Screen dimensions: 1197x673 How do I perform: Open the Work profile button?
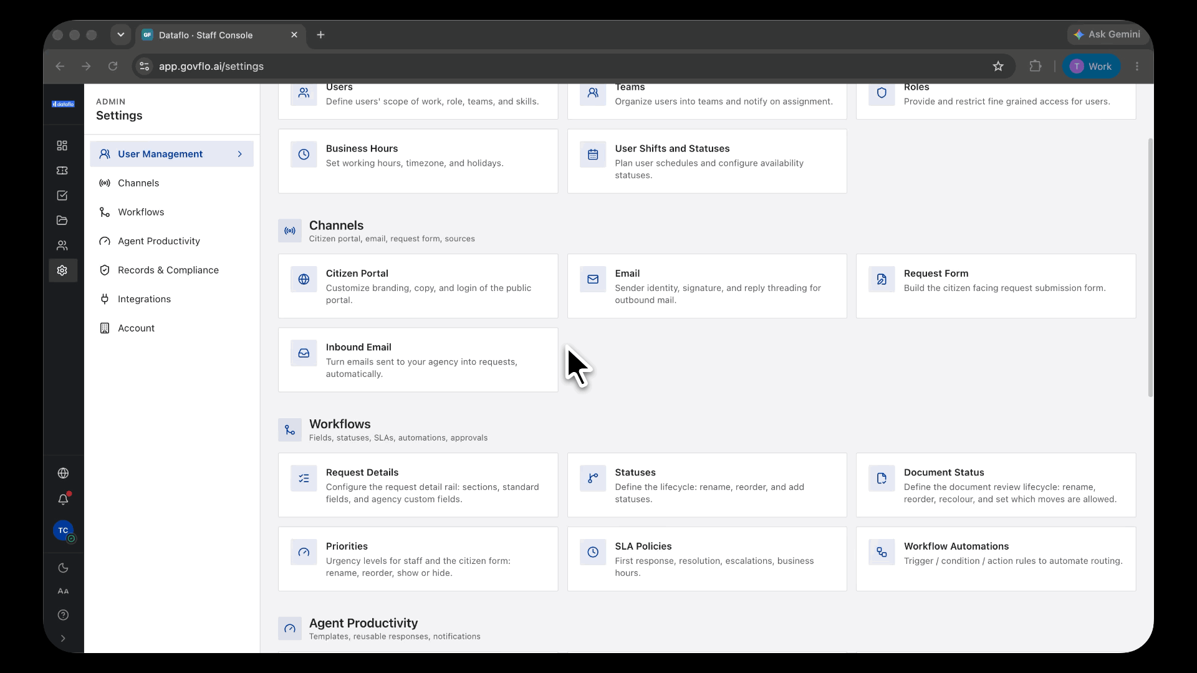(x=1091, y=66)
